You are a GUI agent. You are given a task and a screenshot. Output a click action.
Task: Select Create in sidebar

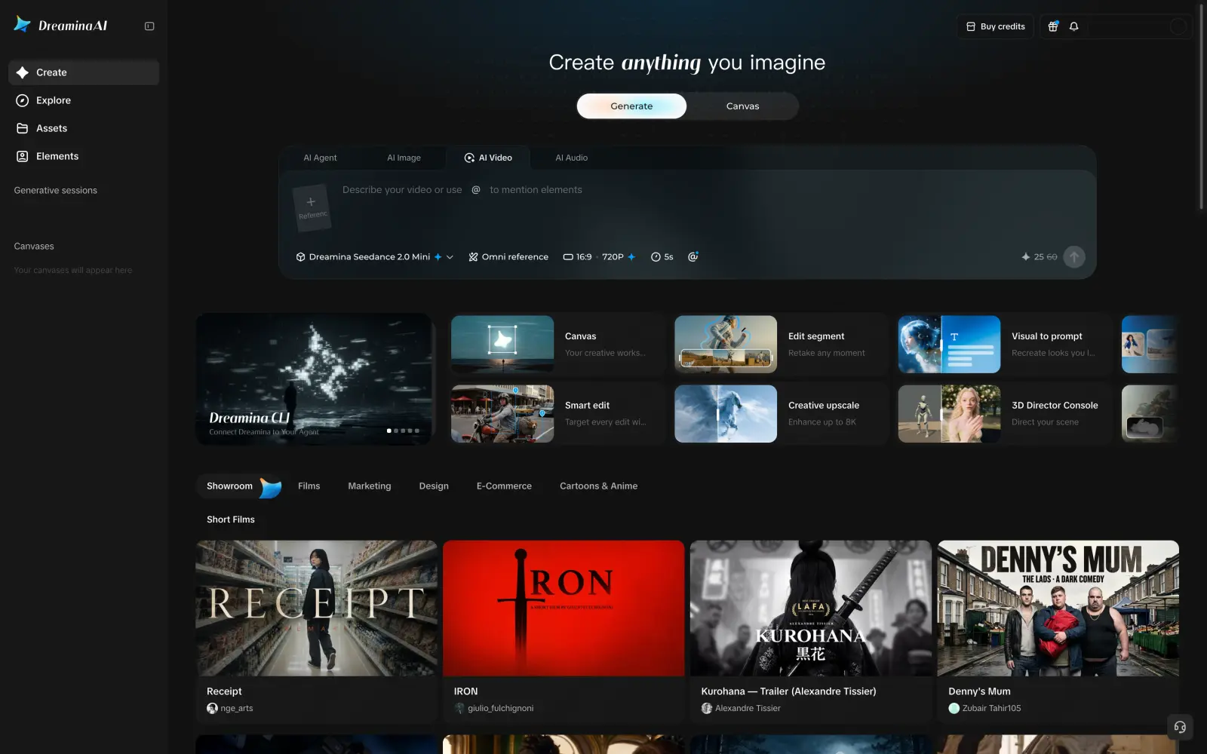(x=84, y=72)
